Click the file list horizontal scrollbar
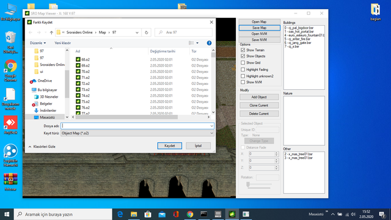This screenshot has width=391, height=220. click(x=126, y=117)
